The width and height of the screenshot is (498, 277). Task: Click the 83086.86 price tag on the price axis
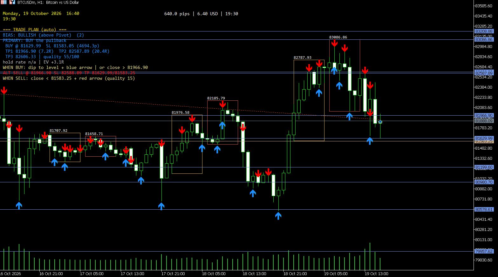pos(484,39)
